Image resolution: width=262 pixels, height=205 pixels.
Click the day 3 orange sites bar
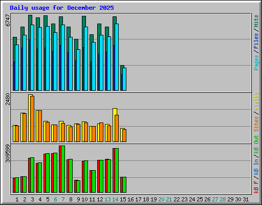(x=32, y=119)
